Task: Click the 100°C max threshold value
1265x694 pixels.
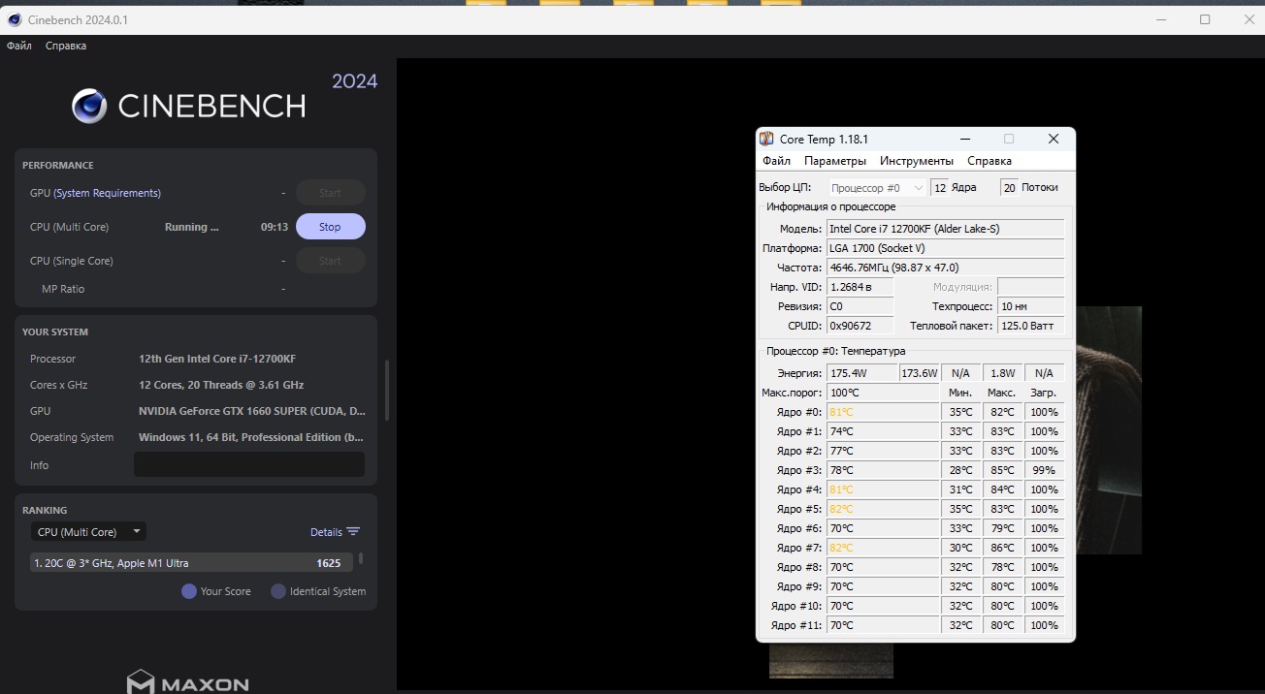Action: pyautogui.click(x=882, y=393)
